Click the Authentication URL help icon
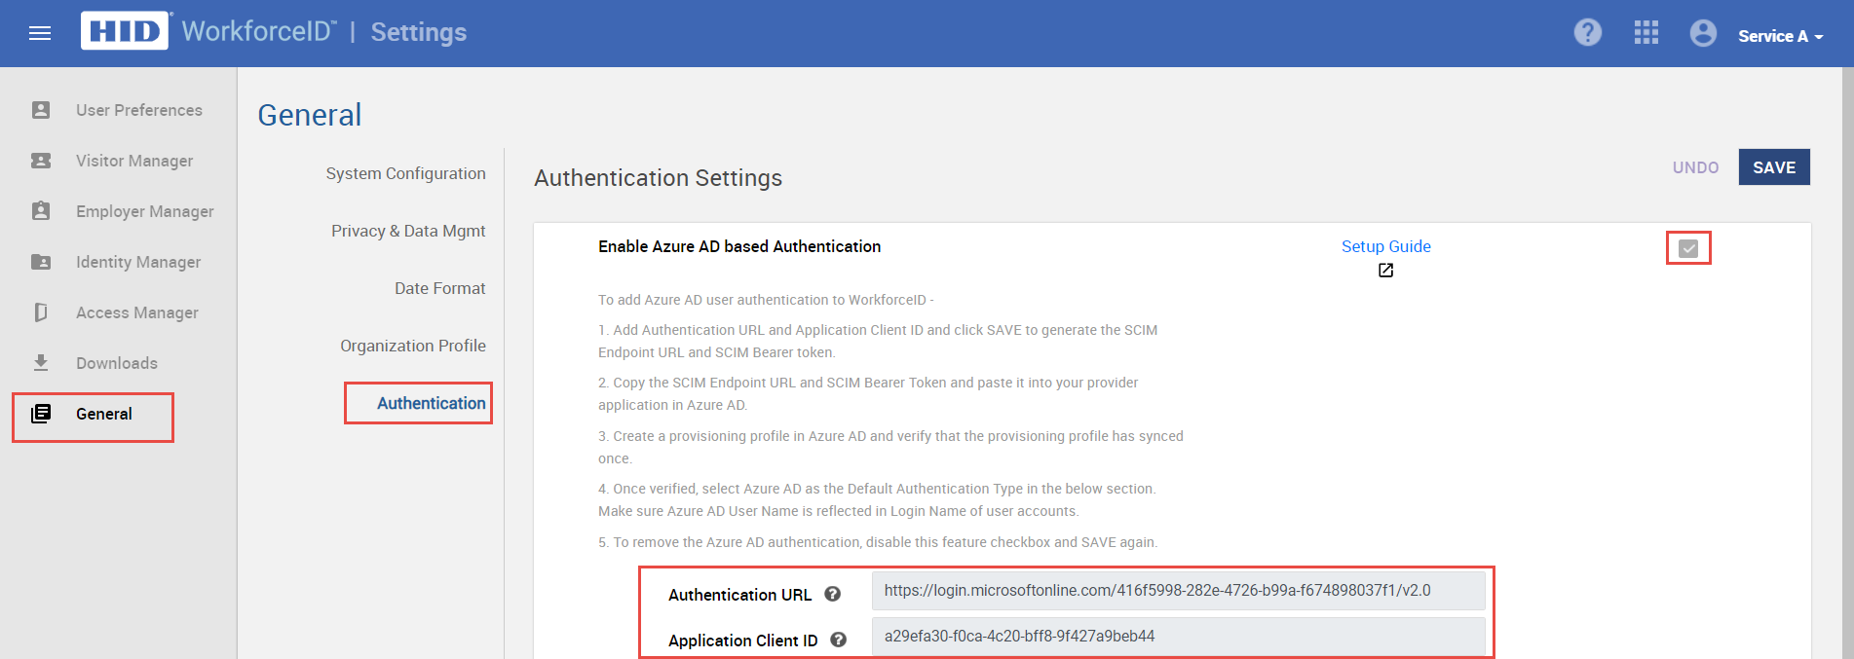Viewport: 1854px width, 659px height. tap(833, 594)
